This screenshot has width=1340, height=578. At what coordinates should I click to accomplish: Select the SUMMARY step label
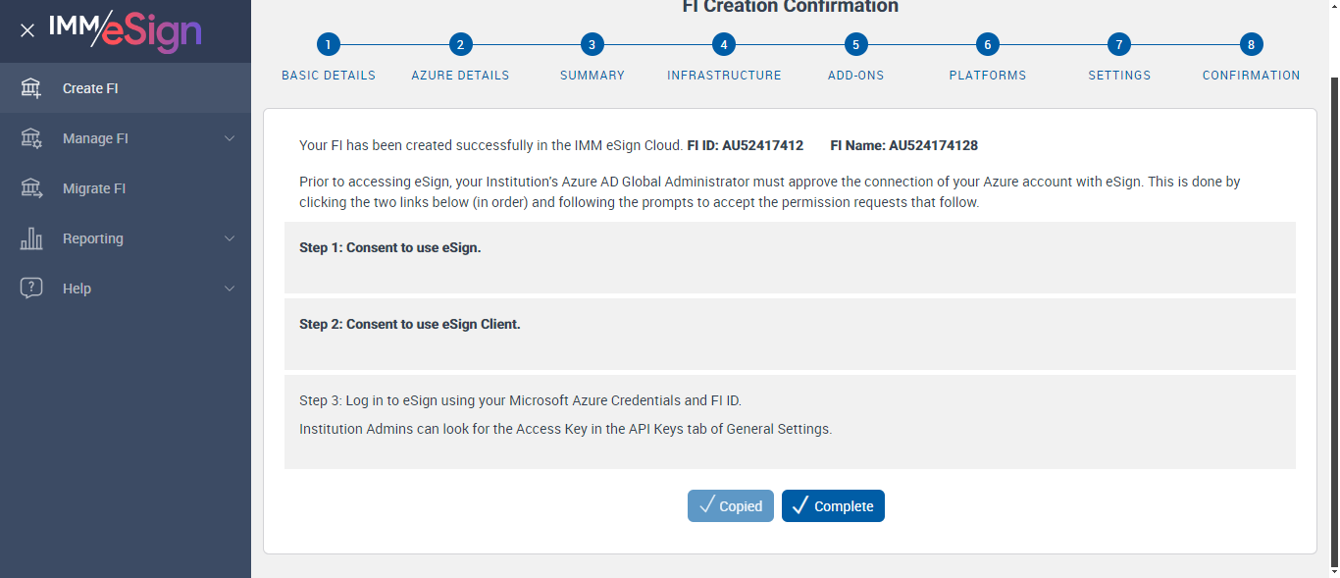(593, 76)
